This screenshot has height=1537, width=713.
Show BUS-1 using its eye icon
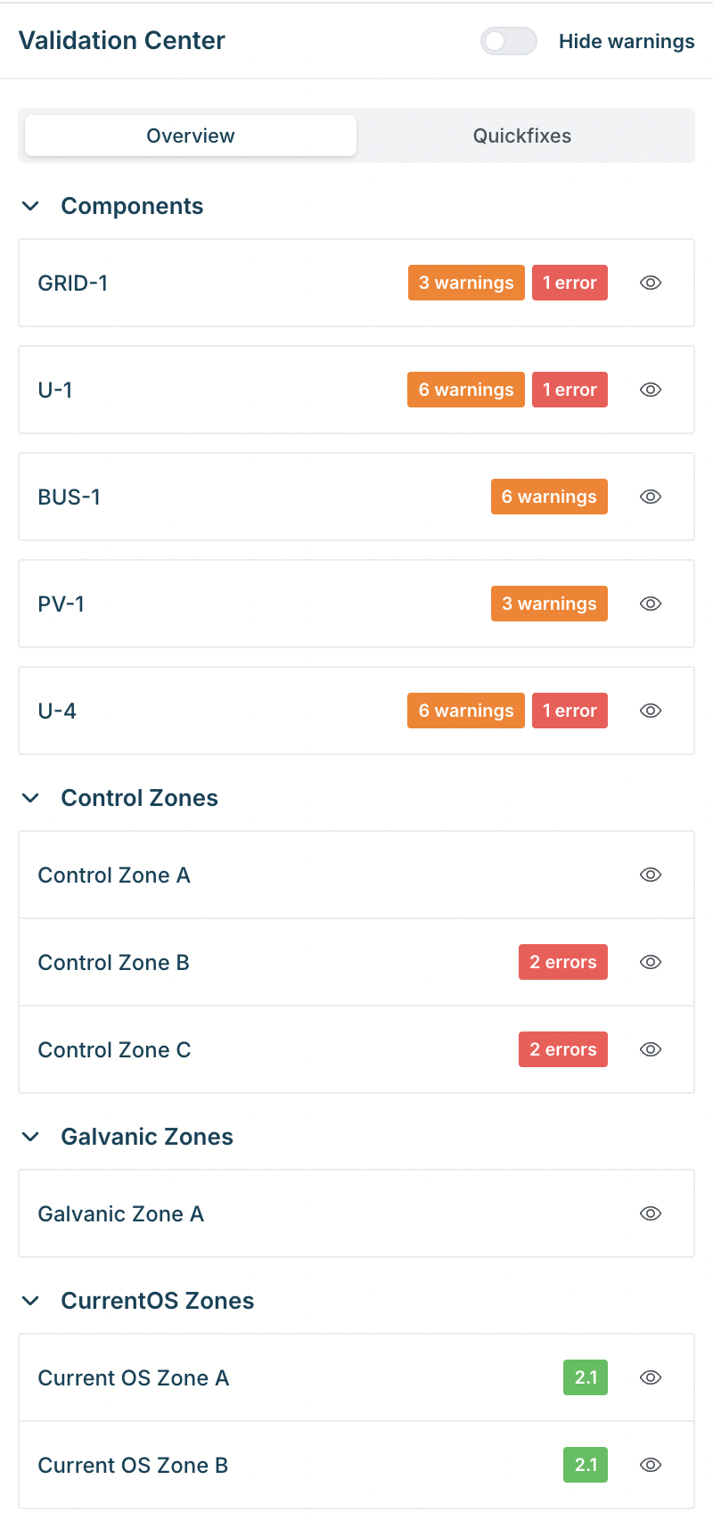[x=651, y=497]
